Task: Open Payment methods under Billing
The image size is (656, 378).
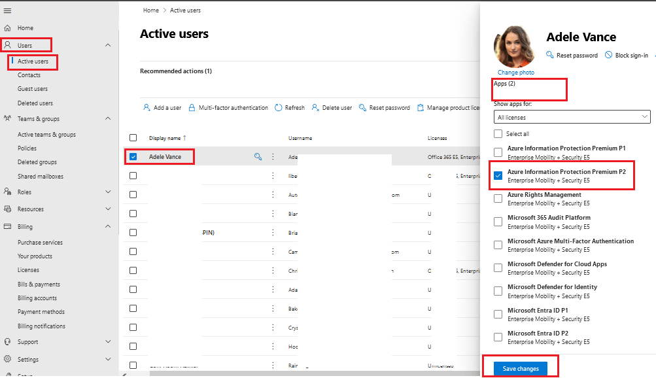Action: [41, 312]
